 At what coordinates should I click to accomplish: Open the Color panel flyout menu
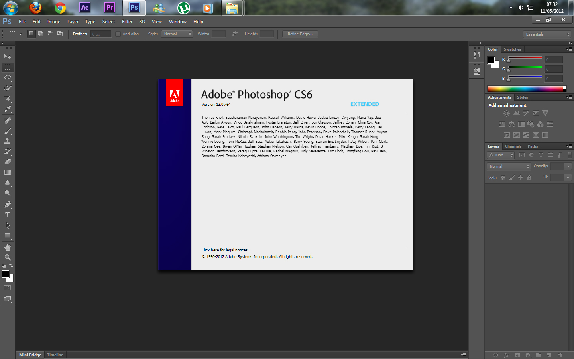569,49
